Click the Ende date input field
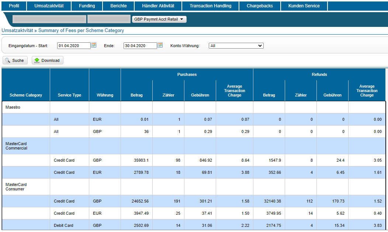This screenshot has width=388, height=232. (140, 46)
